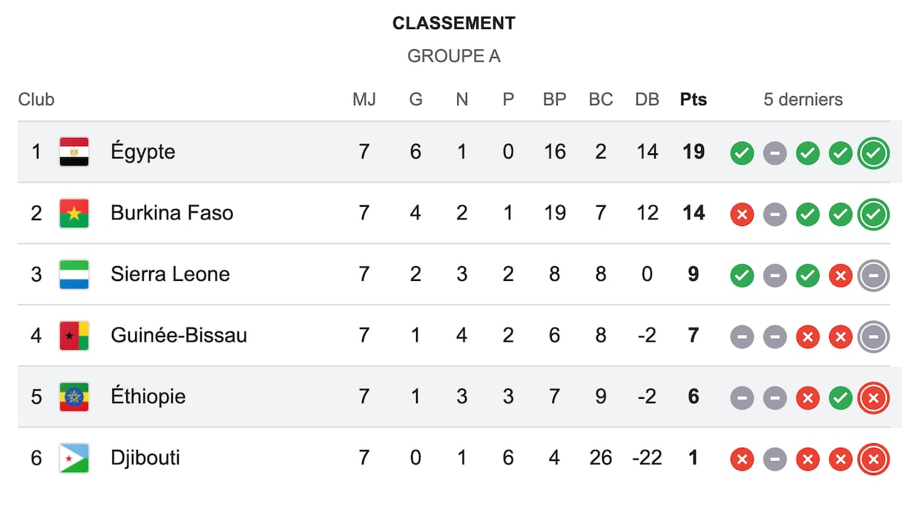
Task: Click the GROUPE A label
Action: point(453,56)
